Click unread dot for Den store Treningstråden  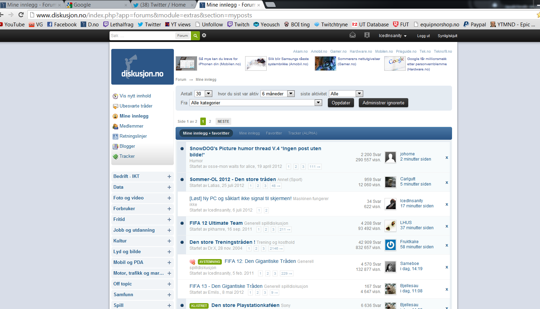click(182, 242)
